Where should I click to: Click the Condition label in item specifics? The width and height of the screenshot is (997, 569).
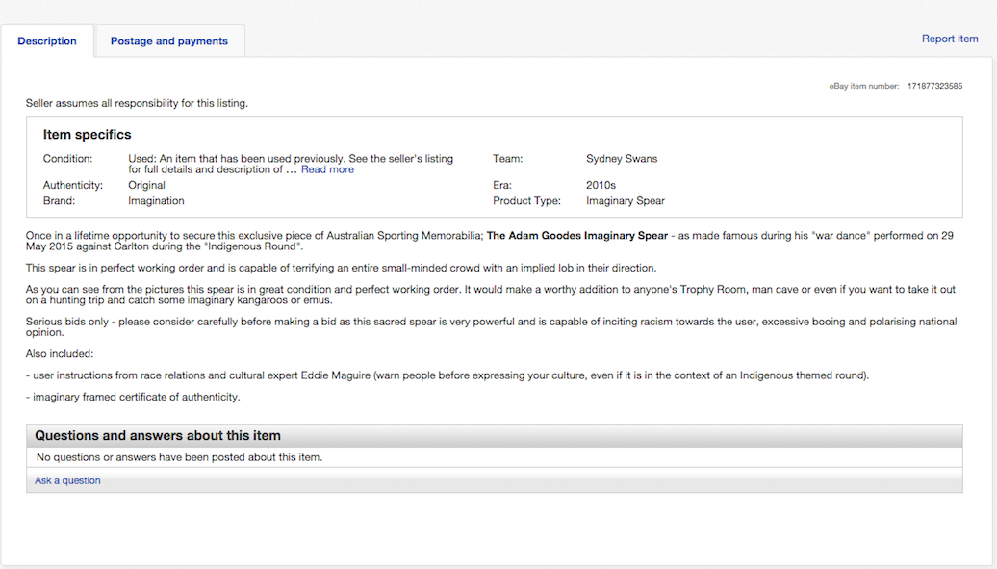point(68,159)
